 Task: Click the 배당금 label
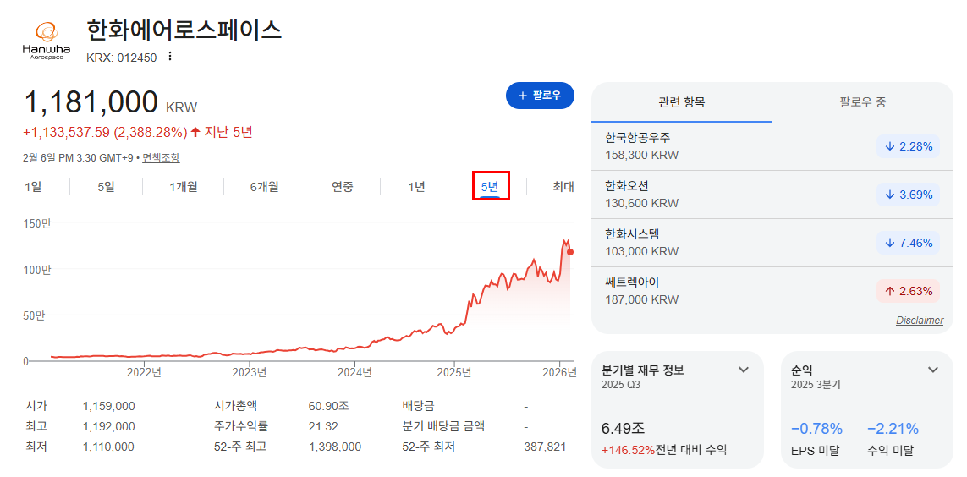click(418, 406)
